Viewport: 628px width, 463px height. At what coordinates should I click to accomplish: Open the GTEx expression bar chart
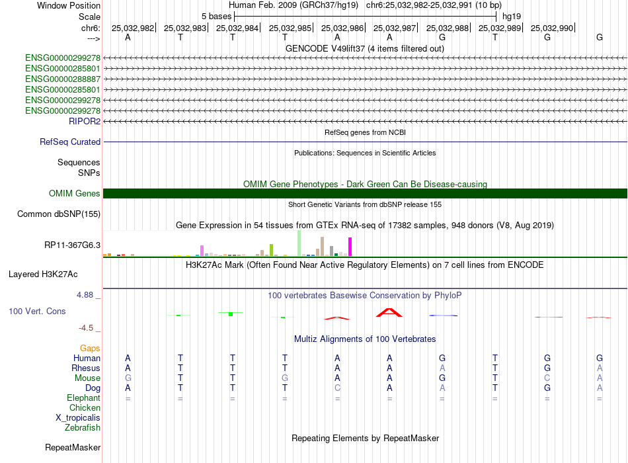pyautogui.click(x=227, y=243)
